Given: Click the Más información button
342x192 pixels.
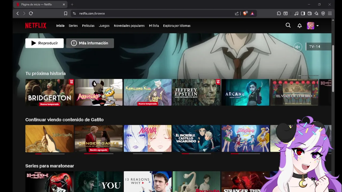Looking at the screenshot, I should (90, 43).
